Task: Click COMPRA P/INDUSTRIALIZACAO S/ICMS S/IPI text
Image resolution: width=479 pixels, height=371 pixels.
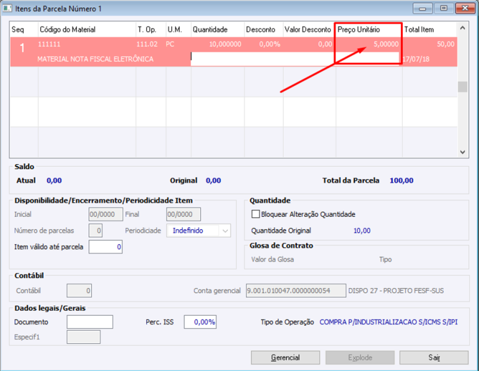Action: [389, 322]
